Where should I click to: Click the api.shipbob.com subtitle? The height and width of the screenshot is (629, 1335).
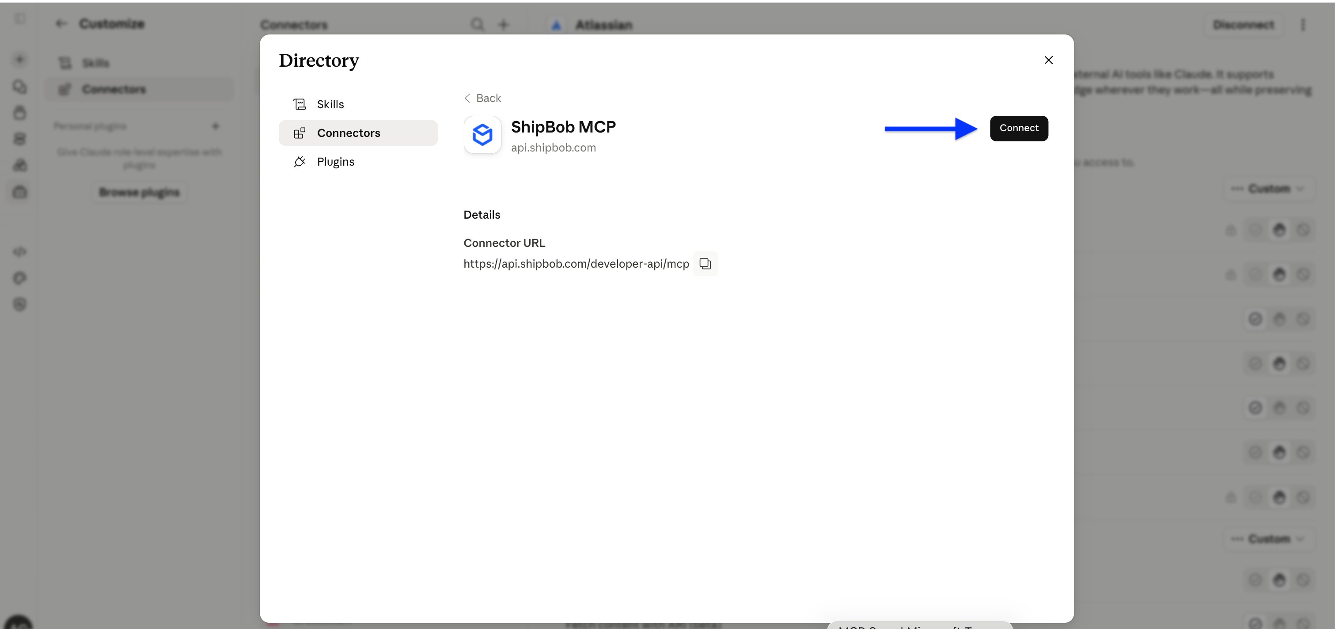(x=553, y=148)
